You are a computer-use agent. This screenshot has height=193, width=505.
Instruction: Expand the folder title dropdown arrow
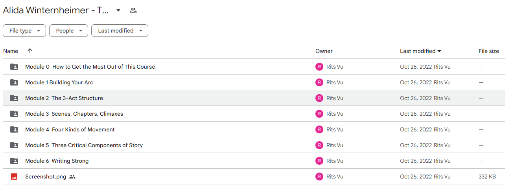(x=118, y=11)
